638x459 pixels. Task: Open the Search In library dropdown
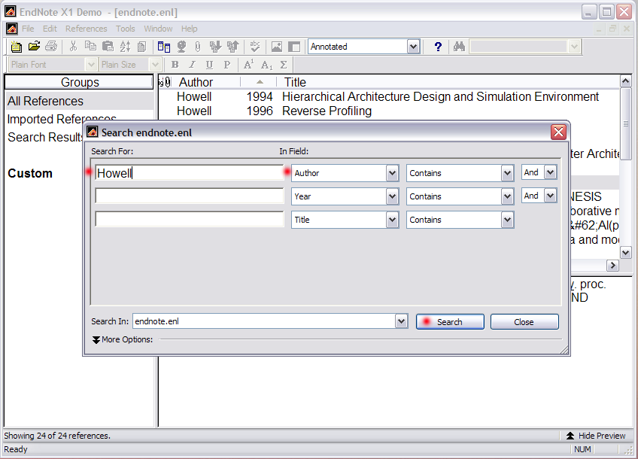401,321
